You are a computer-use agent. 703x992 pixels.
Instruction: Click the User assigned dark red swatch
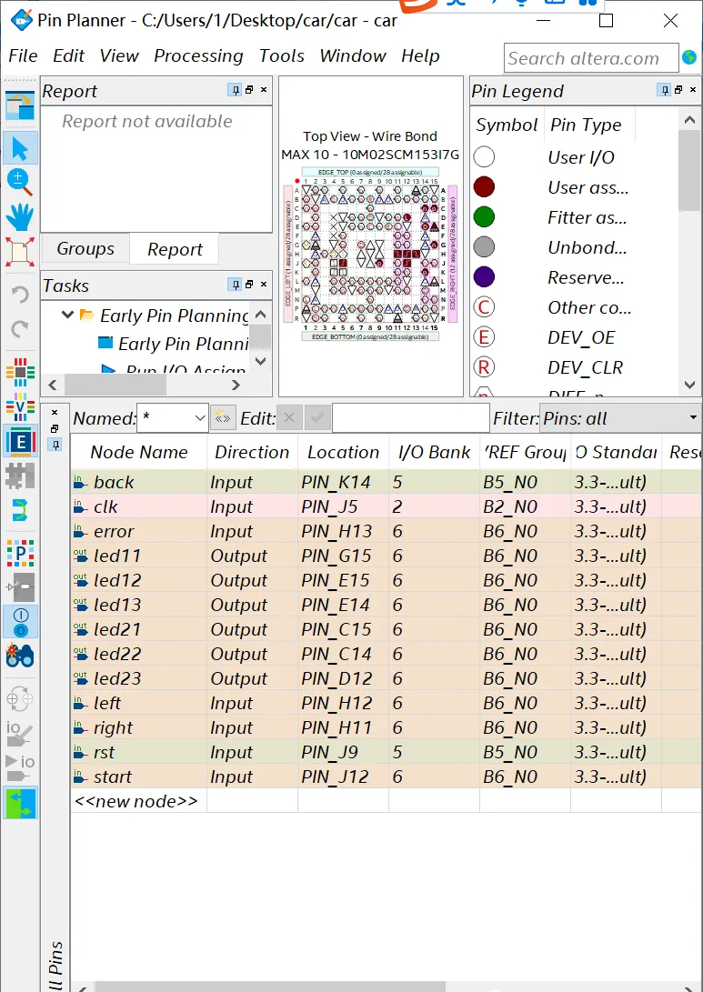484,186
